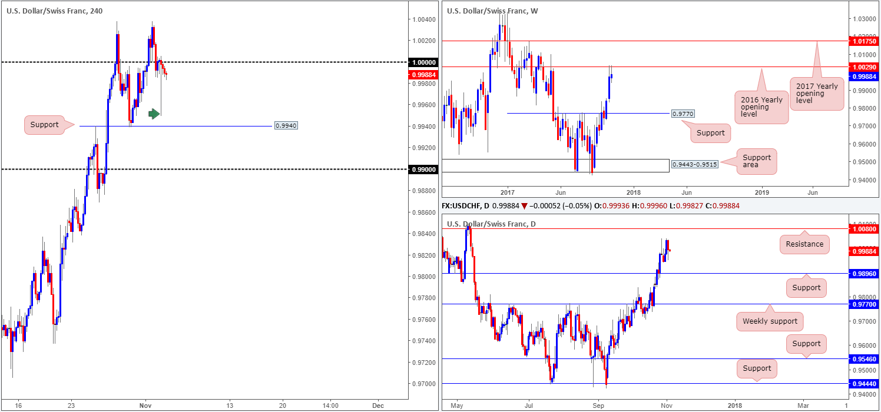Viewport: 881px width, 412px height.
Task: Click the 'Dec' date on the 240 time axis
Action: tap(378, 406)
